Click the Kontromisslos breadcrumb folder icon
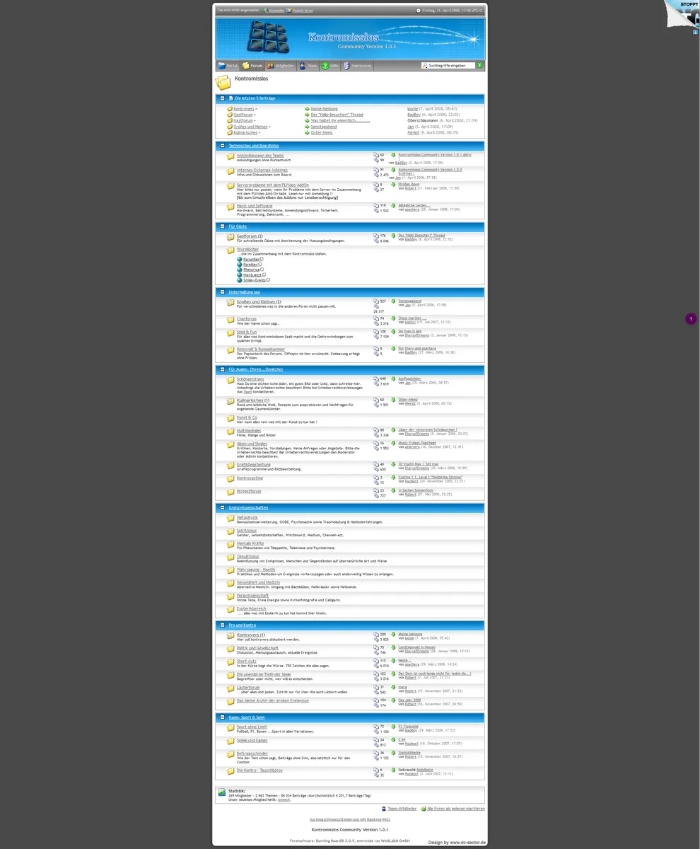This screenshot has width=700, height=849. pyautogui.click(x=223, y=81)
